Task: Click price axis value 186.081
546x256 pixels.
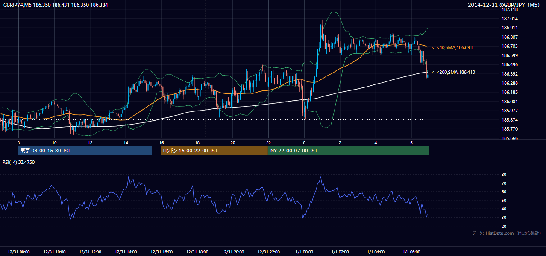Action: point(510,102)
